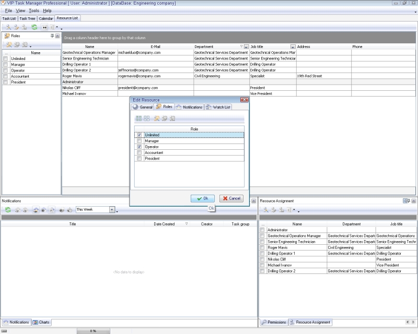The image size is (418, 334).
Task: Switch to the Charts bottom tab
Action: [x=41, y=323]
